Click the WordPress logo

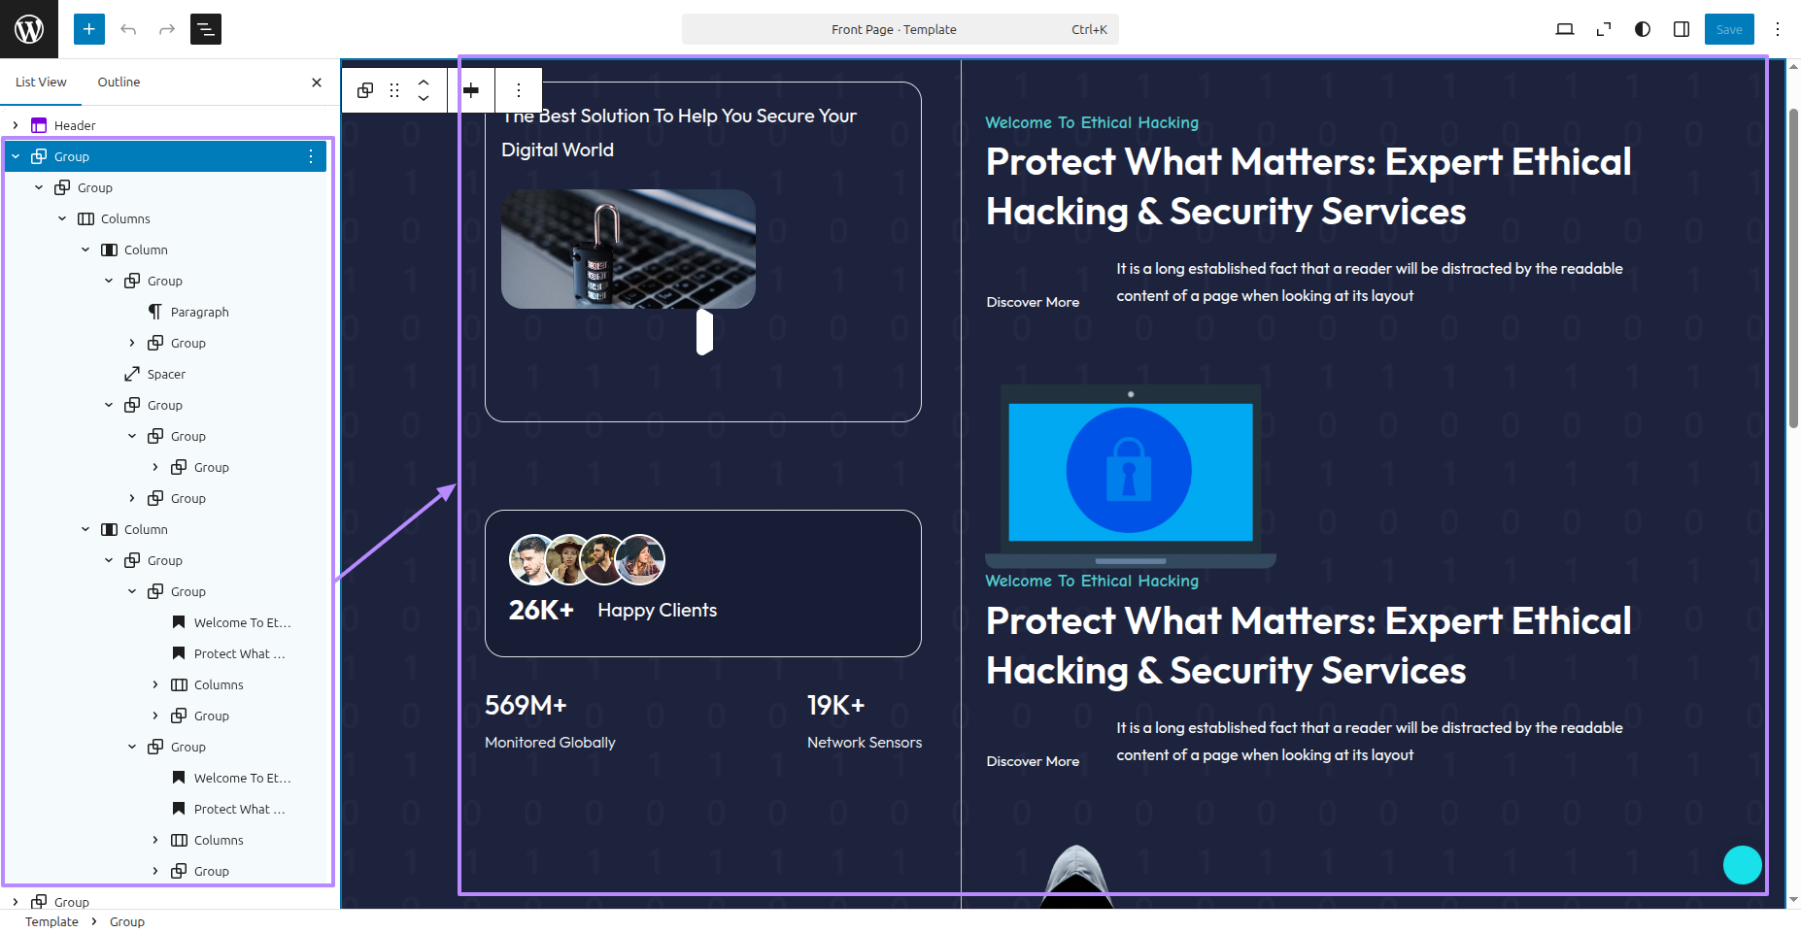pyautogui.click(x=29, y=29)
